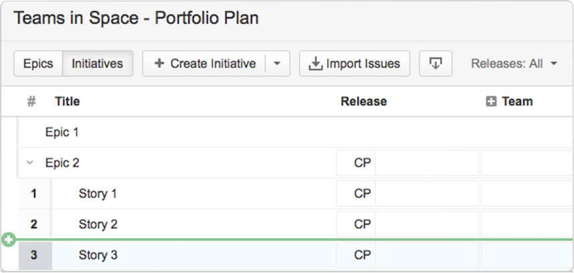Click the export download arrow icon button
The width and height of the screenshot is (574, 273).
[x=436, y=63]
